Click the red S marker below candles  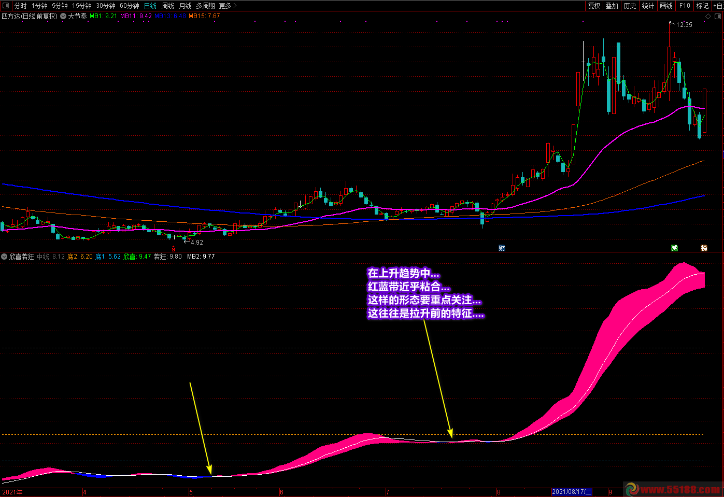(174, 249)
